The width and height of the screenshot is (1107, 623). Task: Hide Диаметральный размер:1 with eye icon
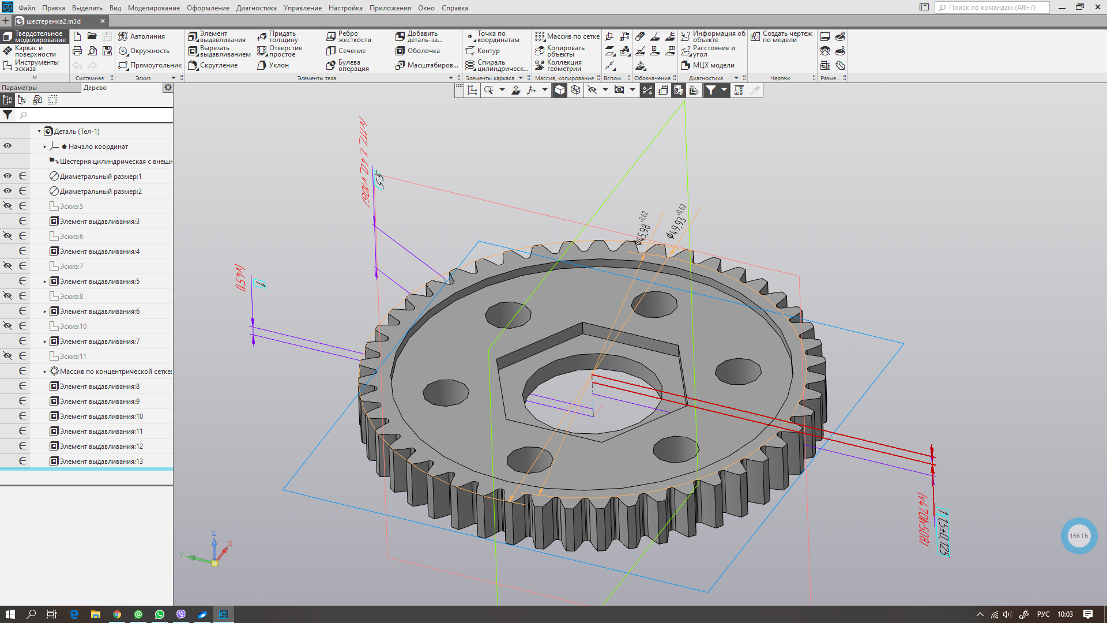tap(7, 176)
